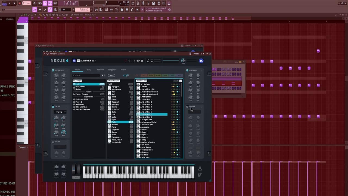
Task: Open the JC user account avatar
Action: pyautogui.click(x=201, y=61)
